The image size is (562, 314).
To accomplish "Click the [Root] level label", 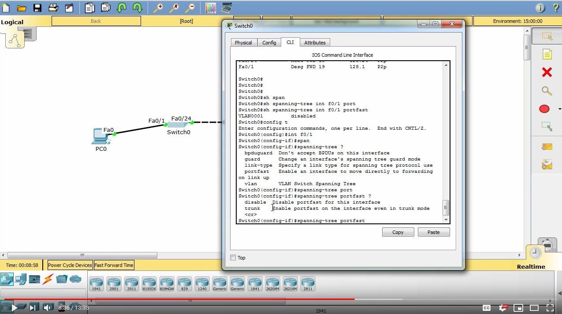I will [186, 21].
